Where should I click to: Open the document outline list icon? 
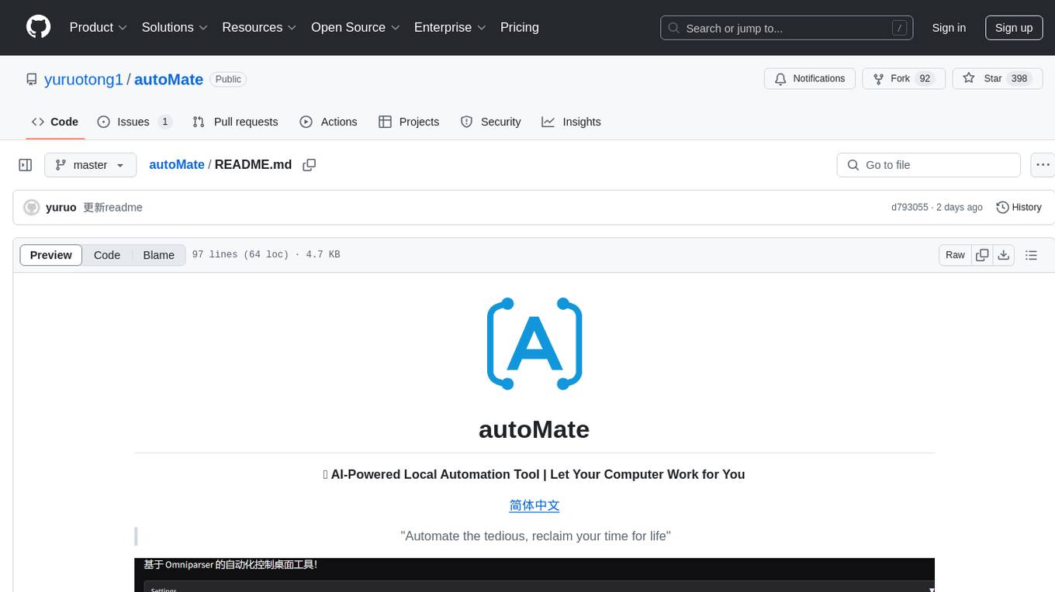tap(1031, 255)
